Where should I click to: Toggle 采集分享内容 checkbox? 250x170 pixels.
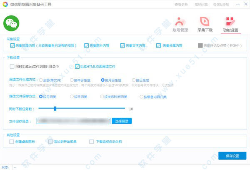(158, 45)
